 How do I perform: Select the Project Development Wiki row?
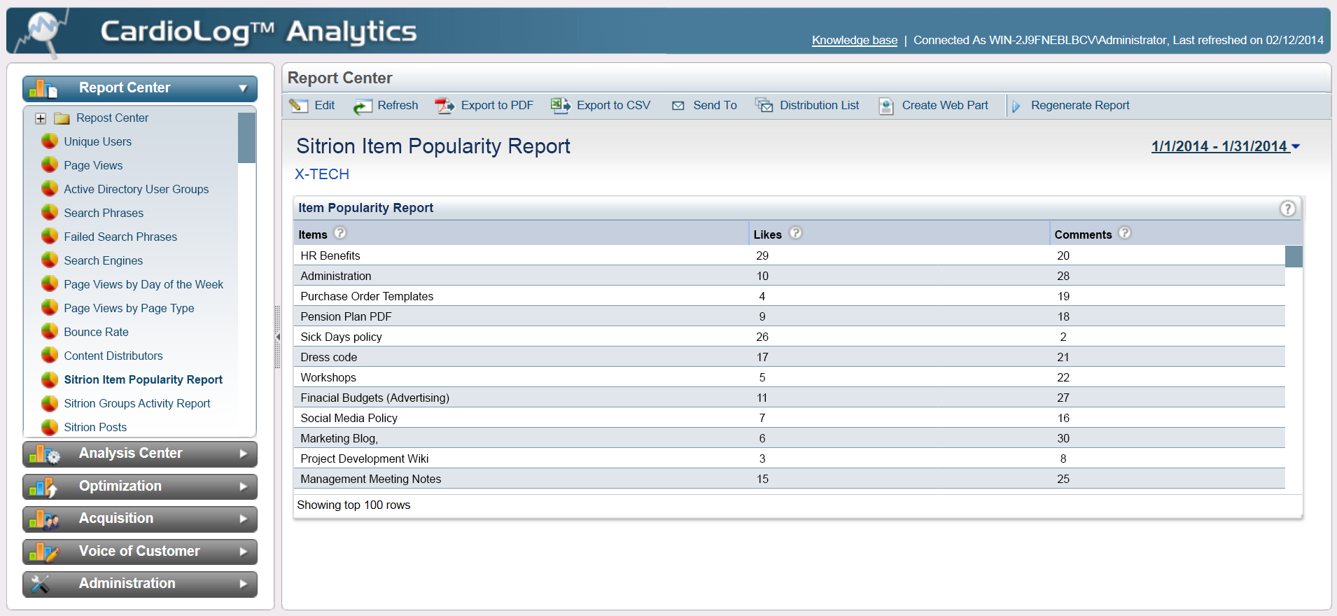790,458
